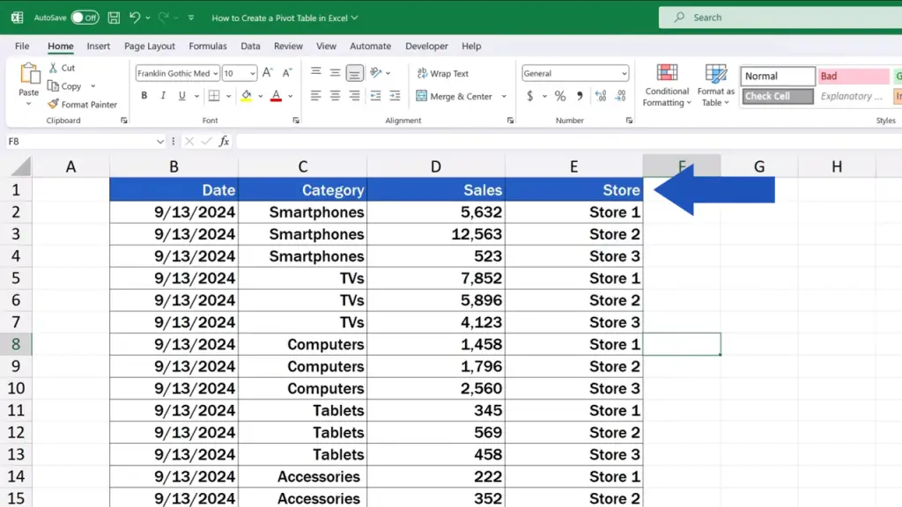Select row 5 header
Screen dimensions: 902x507
[x=16, y=278]
